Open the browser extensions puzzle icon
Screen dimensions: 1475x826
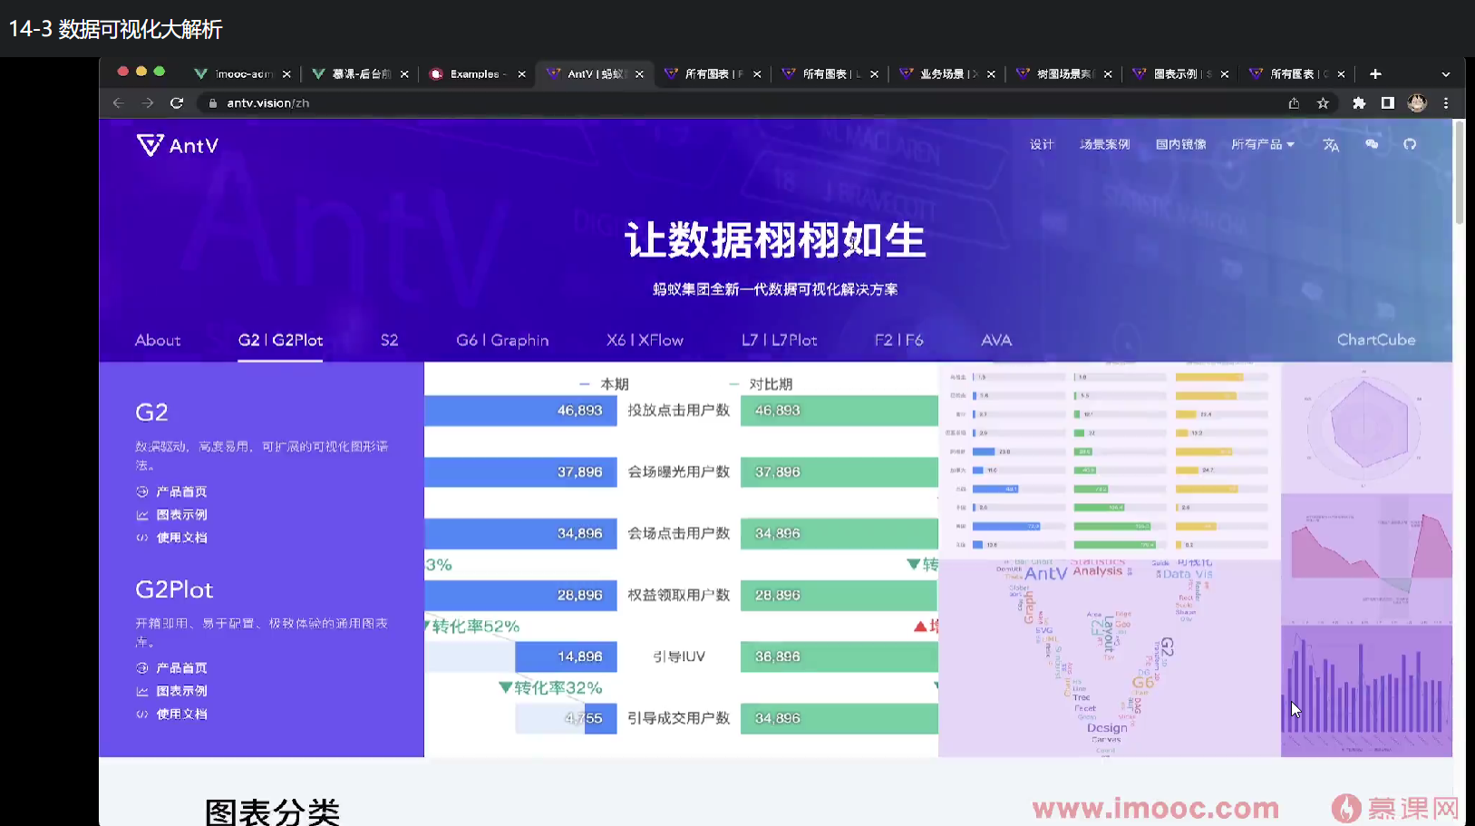click(1359, 102)
